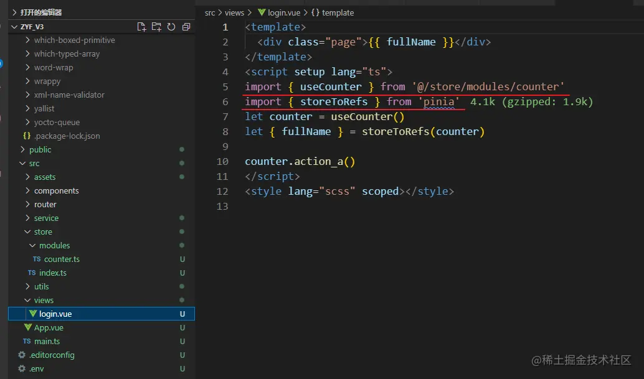Click storeToRefs(counter) call on line 8
This screenshot has width=644, height=379.
[x=423, y=132]
